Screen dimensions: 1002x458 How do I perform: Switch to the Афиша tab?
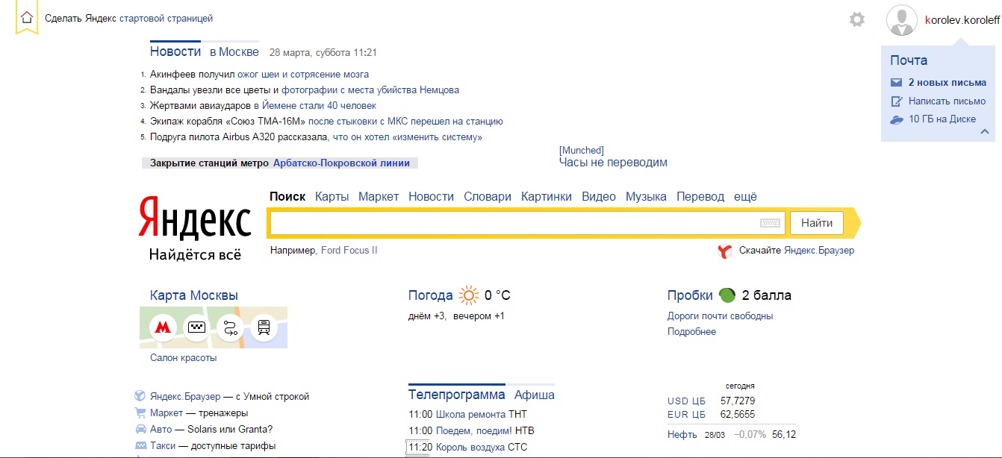tap(535, 395)
